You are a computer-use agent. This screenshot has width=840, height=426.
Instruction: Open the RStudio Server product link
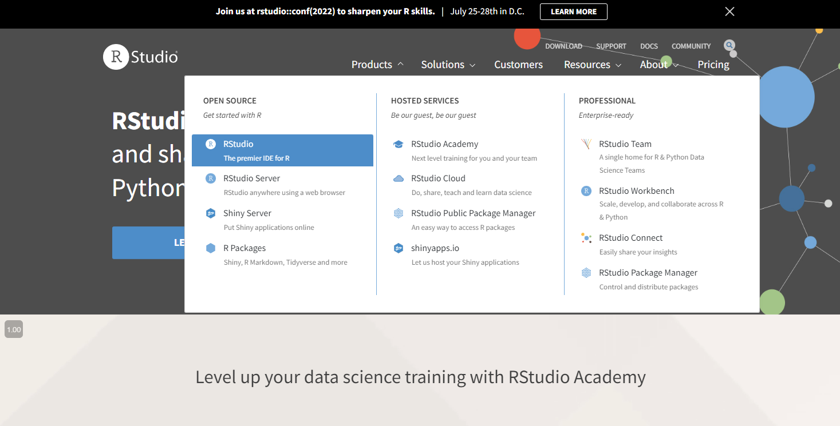point(252,178)
